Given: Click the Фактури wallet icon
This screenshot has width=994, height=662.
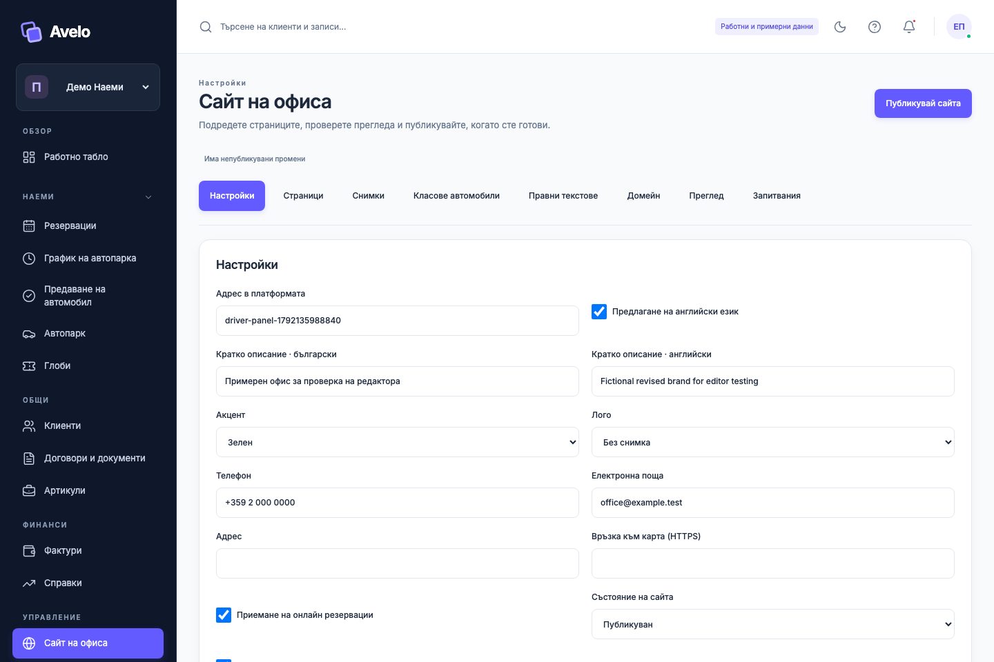Looking at the screenshot, I should tap(29, 551).
